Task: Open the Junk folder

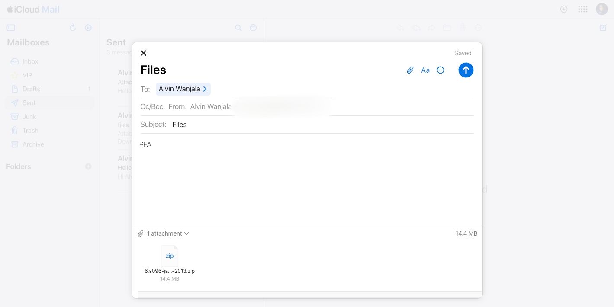Action: (x=29, y=116)
